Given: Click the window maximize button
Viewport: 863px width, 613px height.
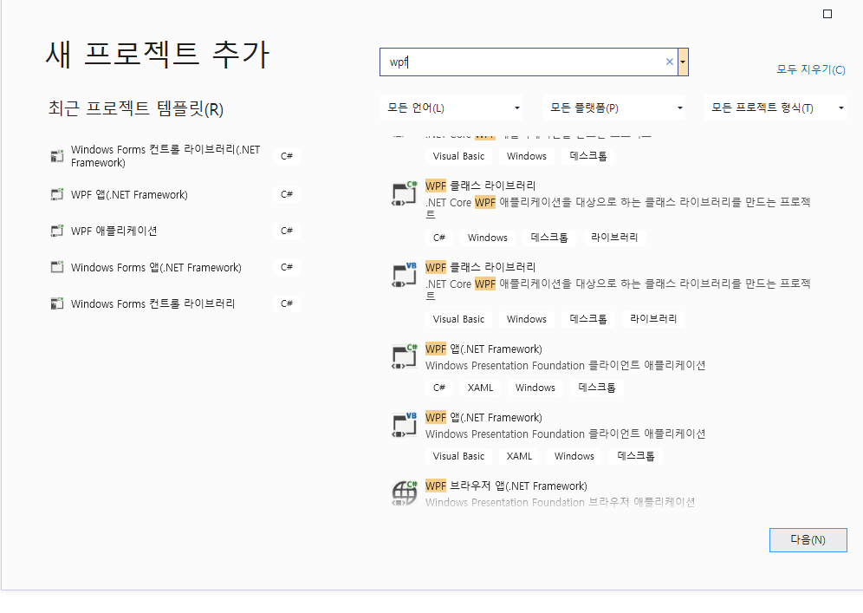Looking at the screenshot, I should 827,14.
